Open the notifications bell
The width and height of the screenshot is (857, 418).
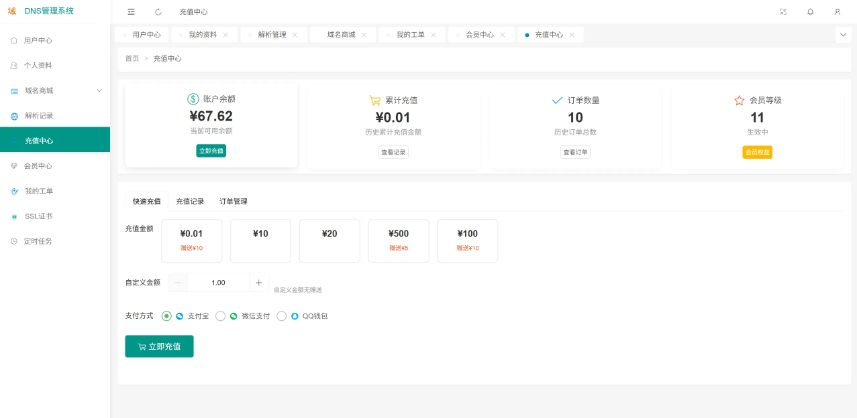tap(810, 12)
